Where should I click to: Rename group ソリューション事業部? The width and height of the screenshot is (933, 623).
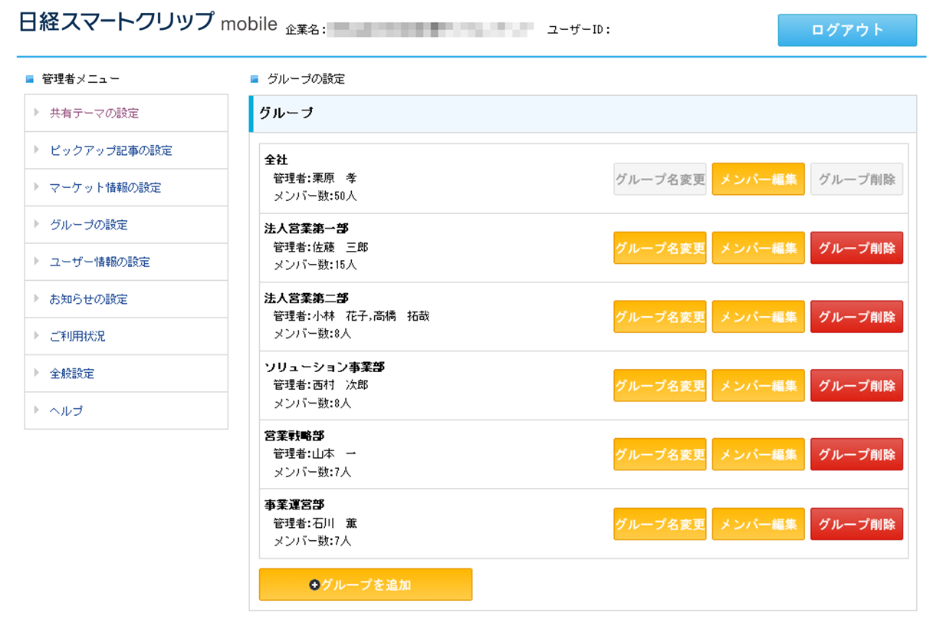pyautogui.click(x=660, y=385)
